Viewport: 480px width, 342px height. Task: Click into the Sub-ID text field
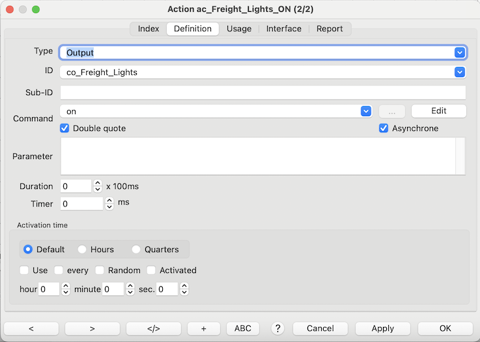[x=262, y=93]
